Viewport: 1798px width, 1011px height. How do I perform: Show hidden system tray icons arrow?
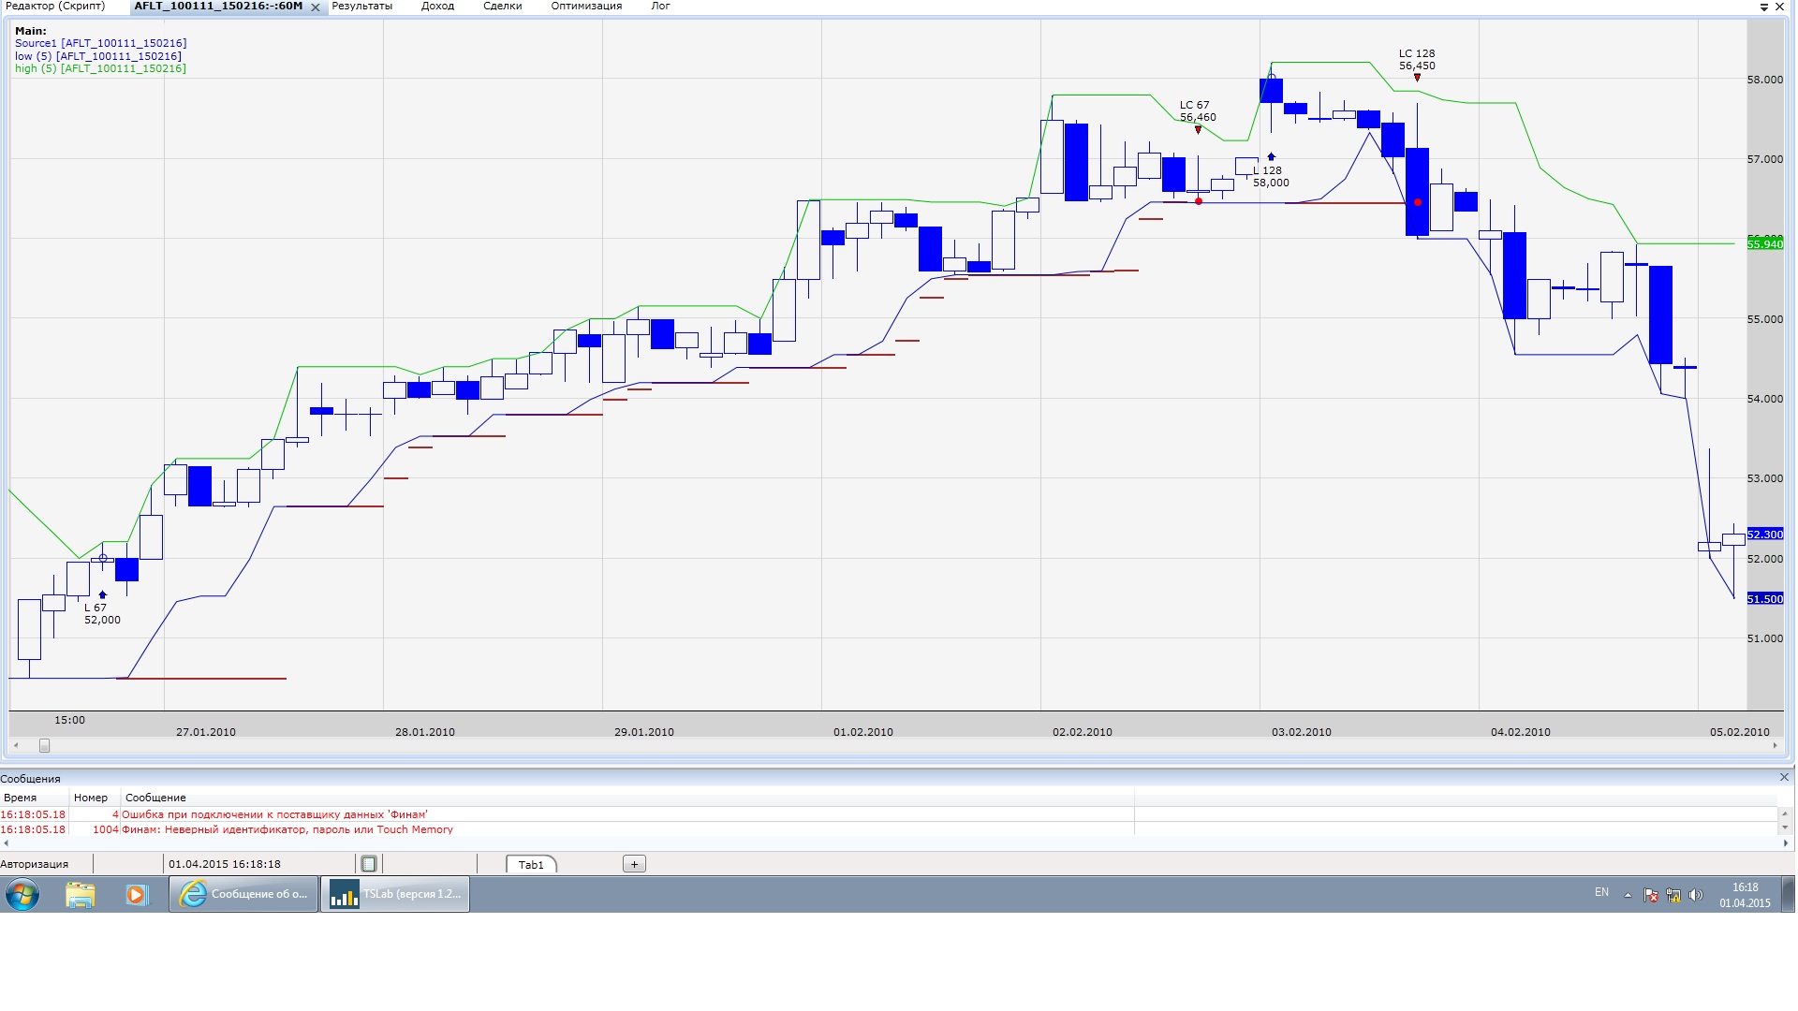point(1628,896)
